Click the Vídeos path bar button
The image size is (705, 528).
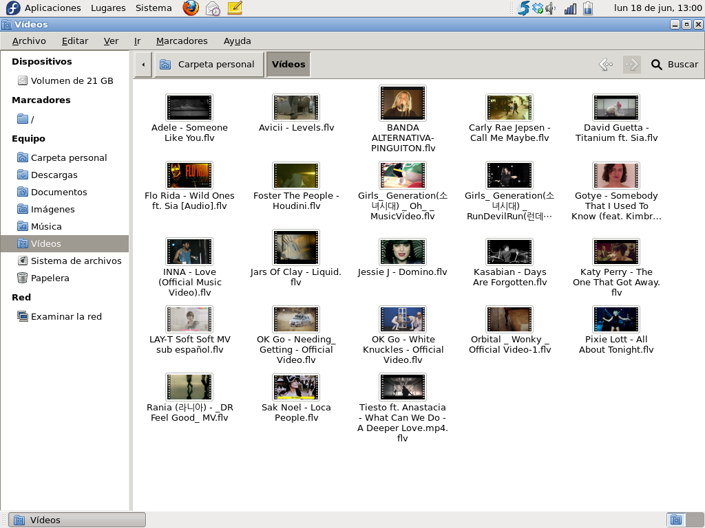tap(288, 65)
